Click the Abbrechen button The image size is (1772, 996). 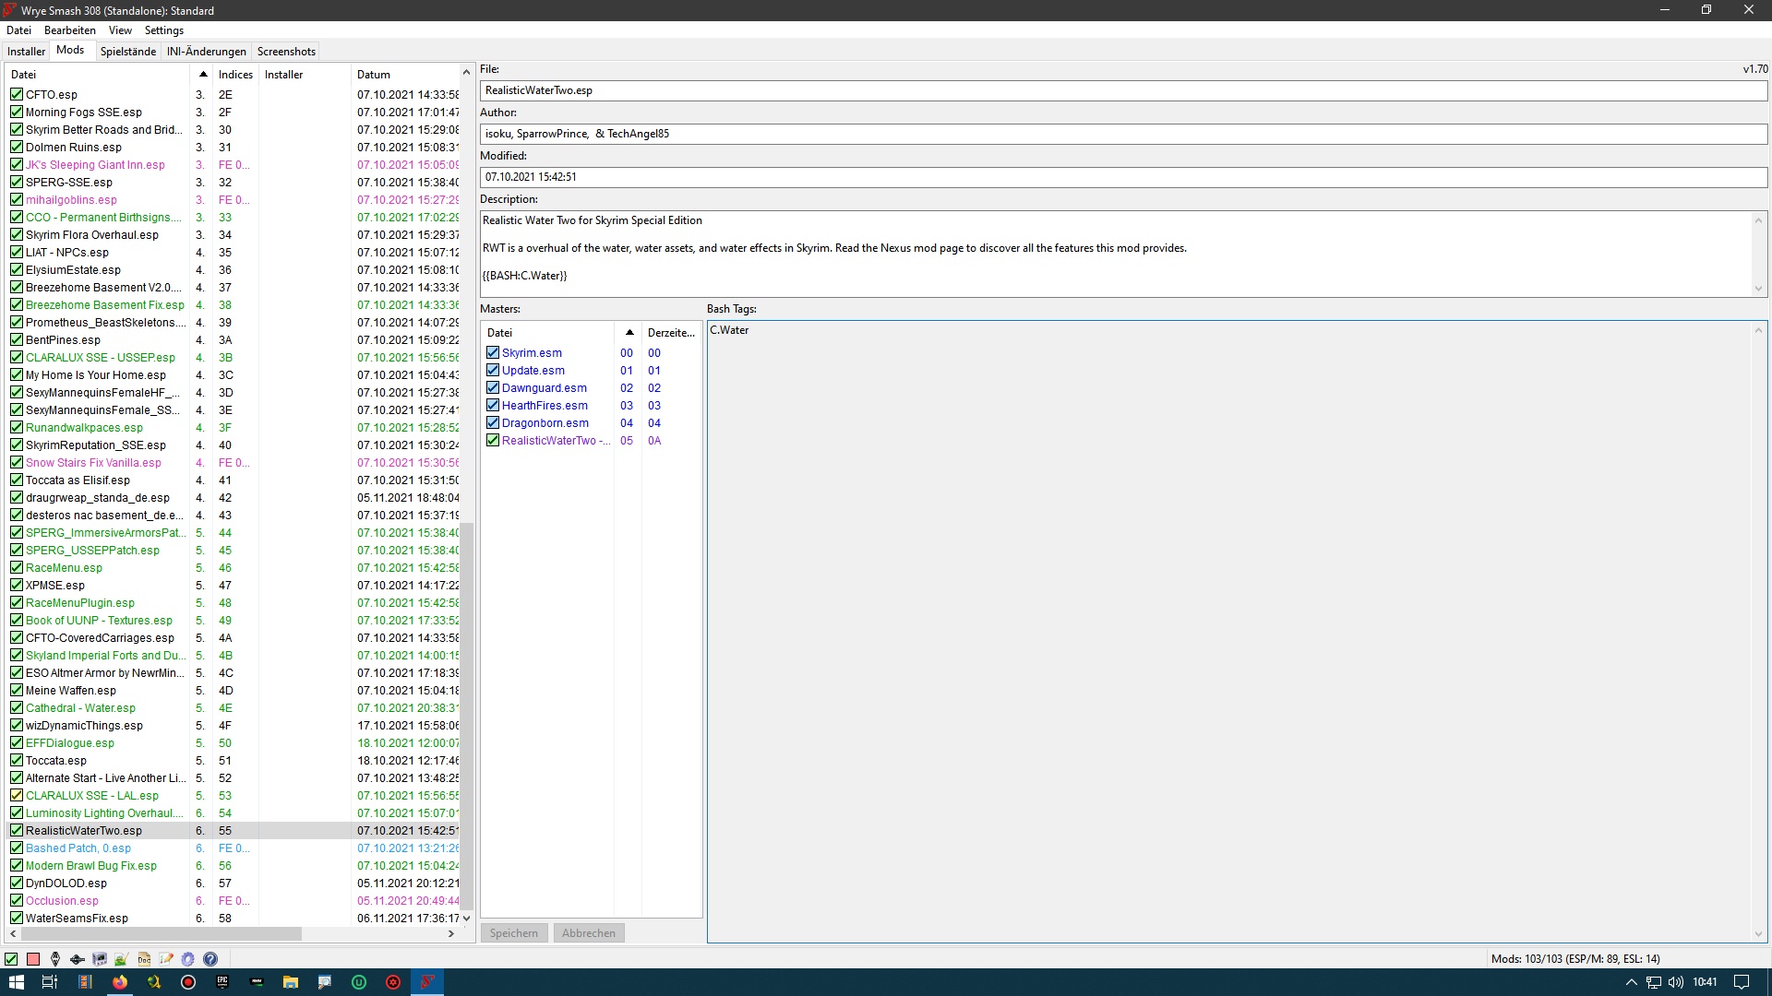pos(588,933)
